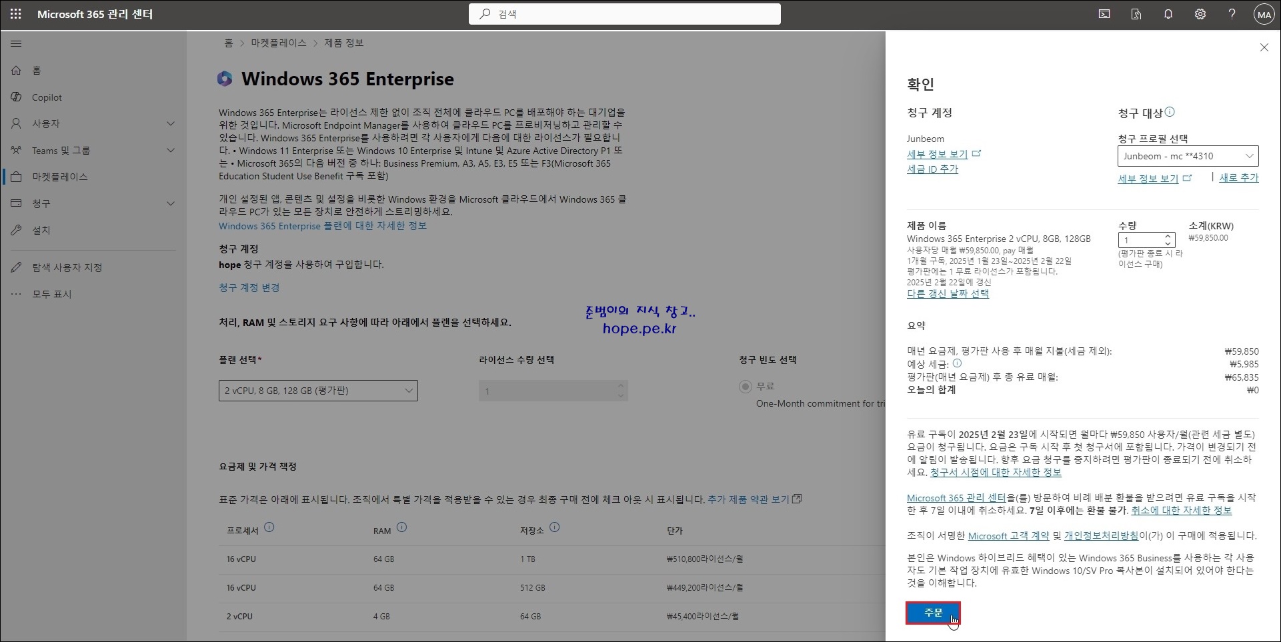Collapse navigation hamburger menu

(x=16, y=44)
